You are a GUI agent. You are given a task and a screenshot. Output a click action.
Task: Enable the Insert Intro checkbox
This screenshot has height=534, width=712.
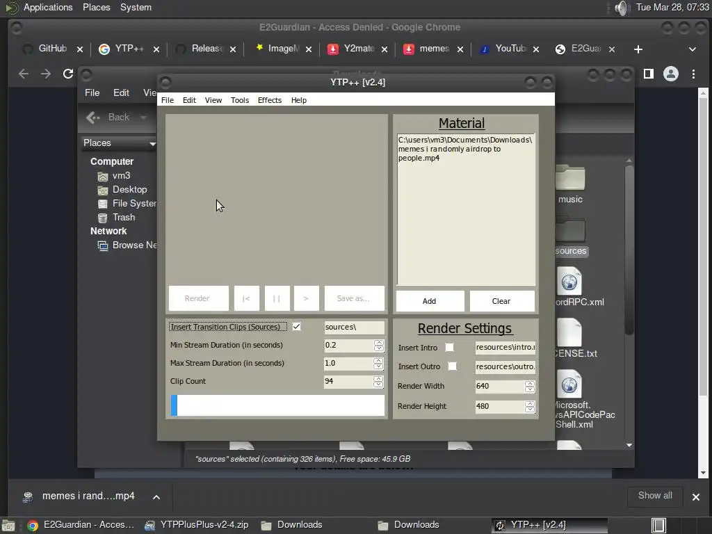pyautogui.click(x=449, y=348)
